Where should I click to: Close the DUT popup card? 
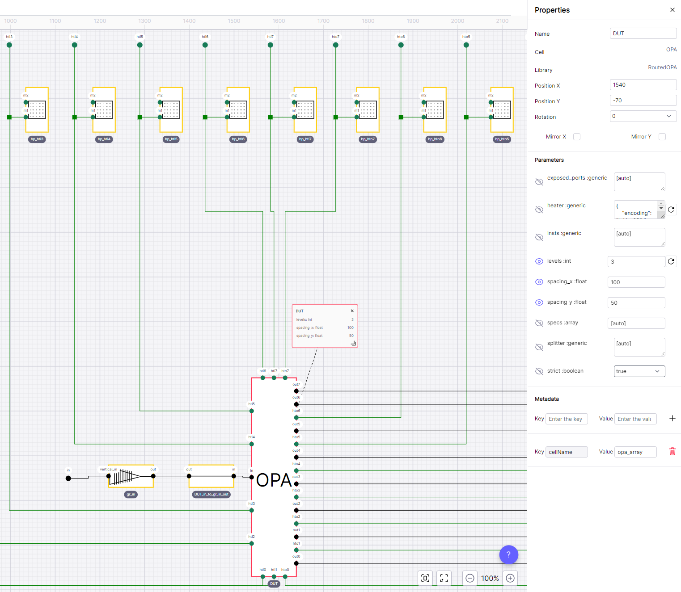click(352, 311)
